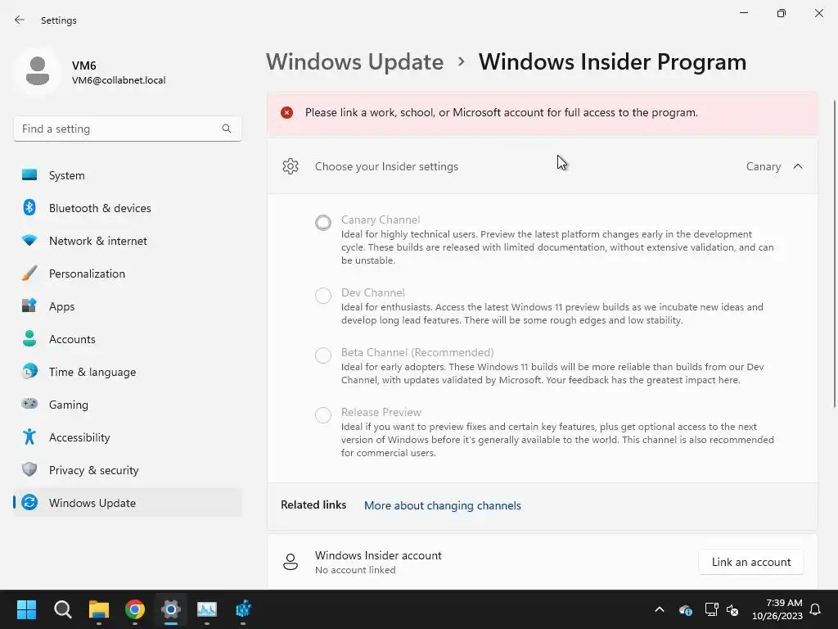
Task: Select the Release Preview radio button
Action: [x=322, y=415]
